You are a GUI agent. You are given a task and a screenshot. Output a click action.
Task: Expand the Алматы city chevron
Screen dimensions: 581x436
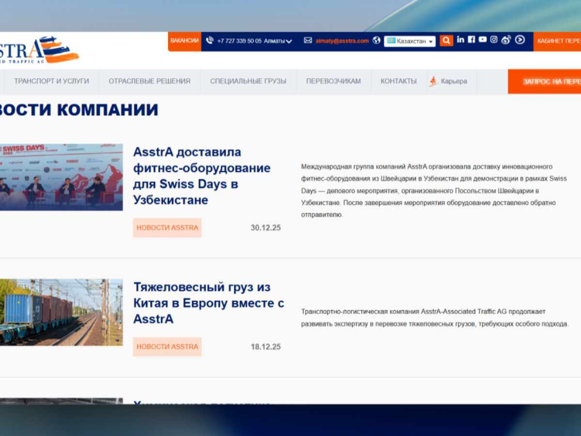pos(289,41)
